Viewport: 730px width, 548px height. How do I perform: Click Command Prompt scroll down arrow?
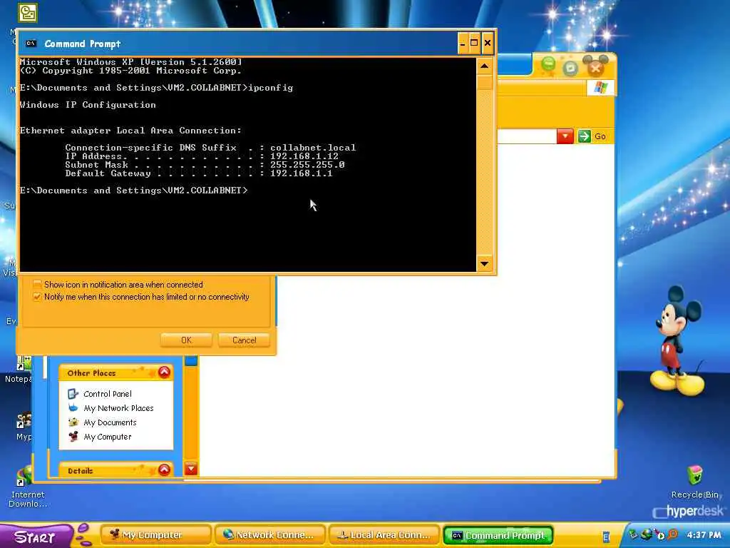(484, 264)
